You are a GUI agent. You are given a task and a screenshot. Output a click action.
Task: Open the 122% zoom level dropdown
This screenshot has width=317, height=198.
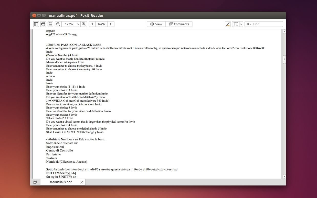click(x=78, y=24)
